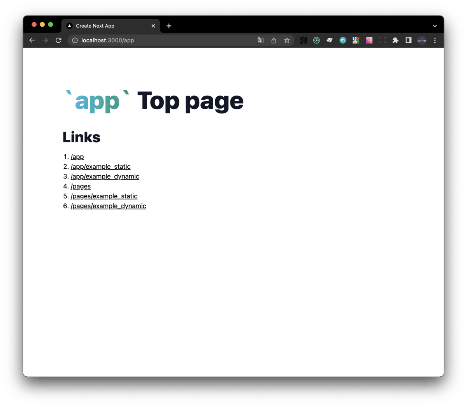View site information icon in address bar
Screen dimensions: 467x407
click(75, 40)
